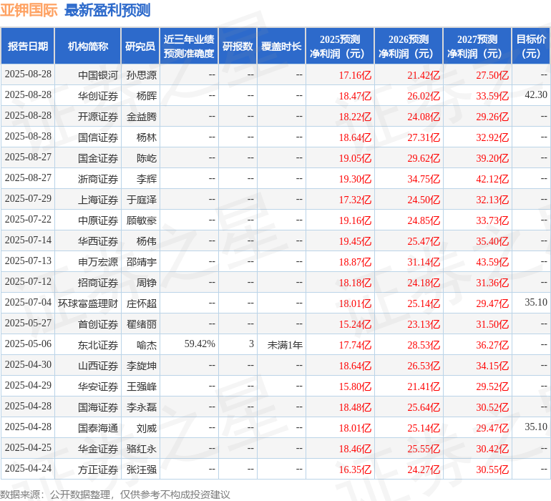Viewport: 551px width, 501px height.
Task: Click the 报告日期 column header
Action: coord(27,46)
